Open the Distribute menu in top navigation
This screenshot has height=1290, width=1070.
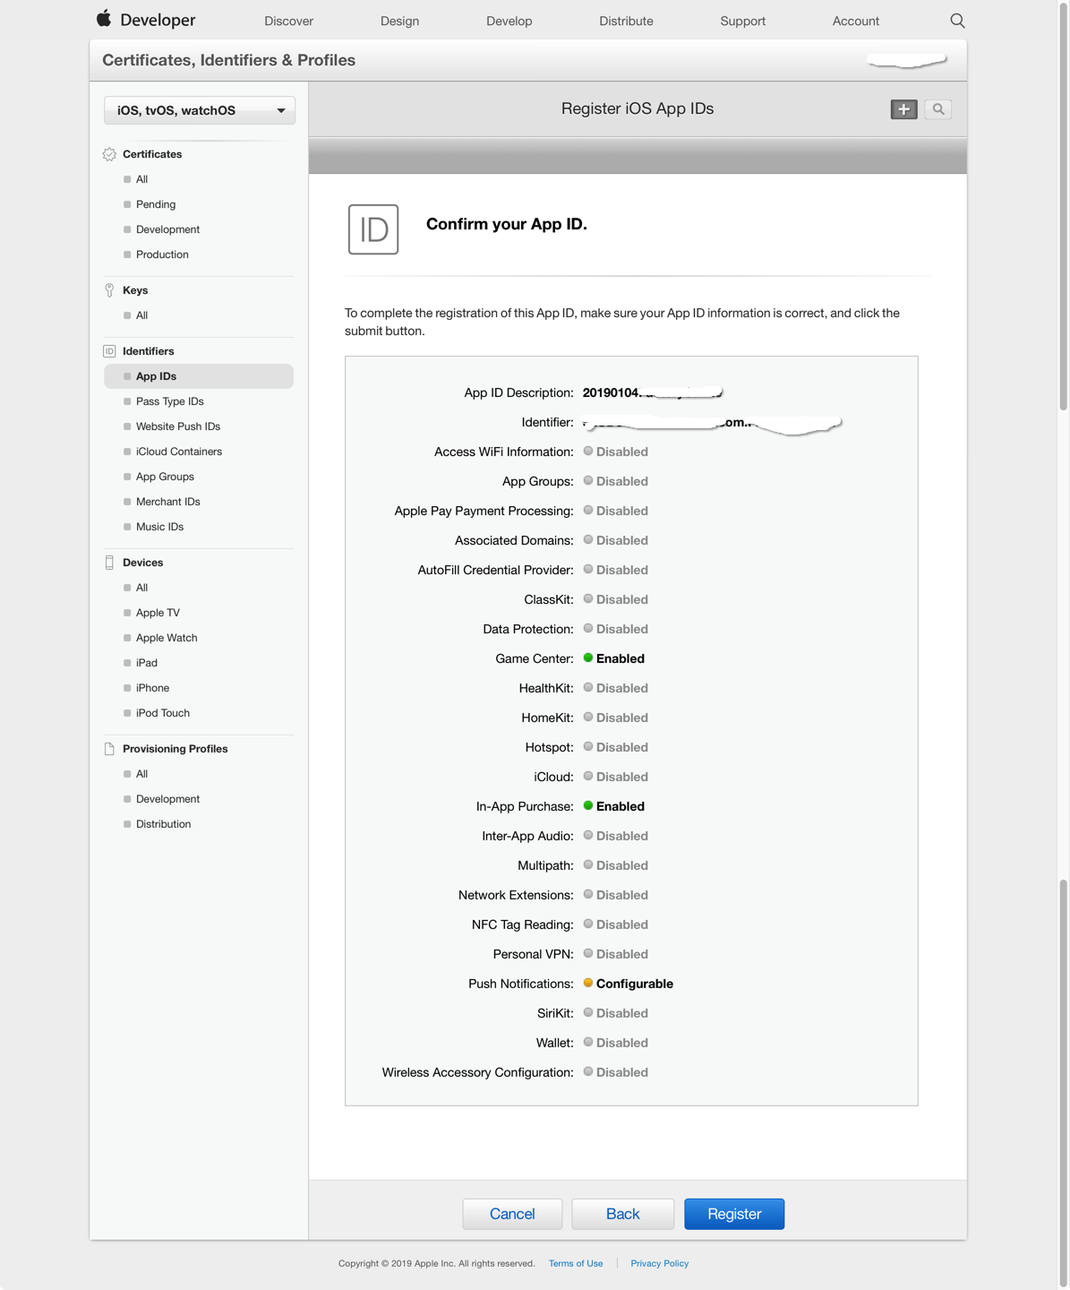coord(626,21)
